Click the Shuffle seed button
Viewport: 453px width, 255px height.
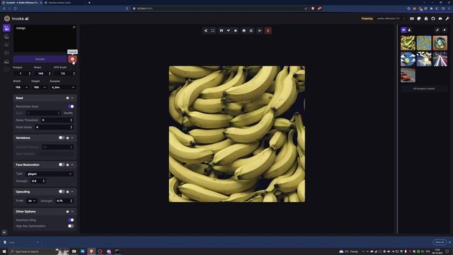point(69,113)
